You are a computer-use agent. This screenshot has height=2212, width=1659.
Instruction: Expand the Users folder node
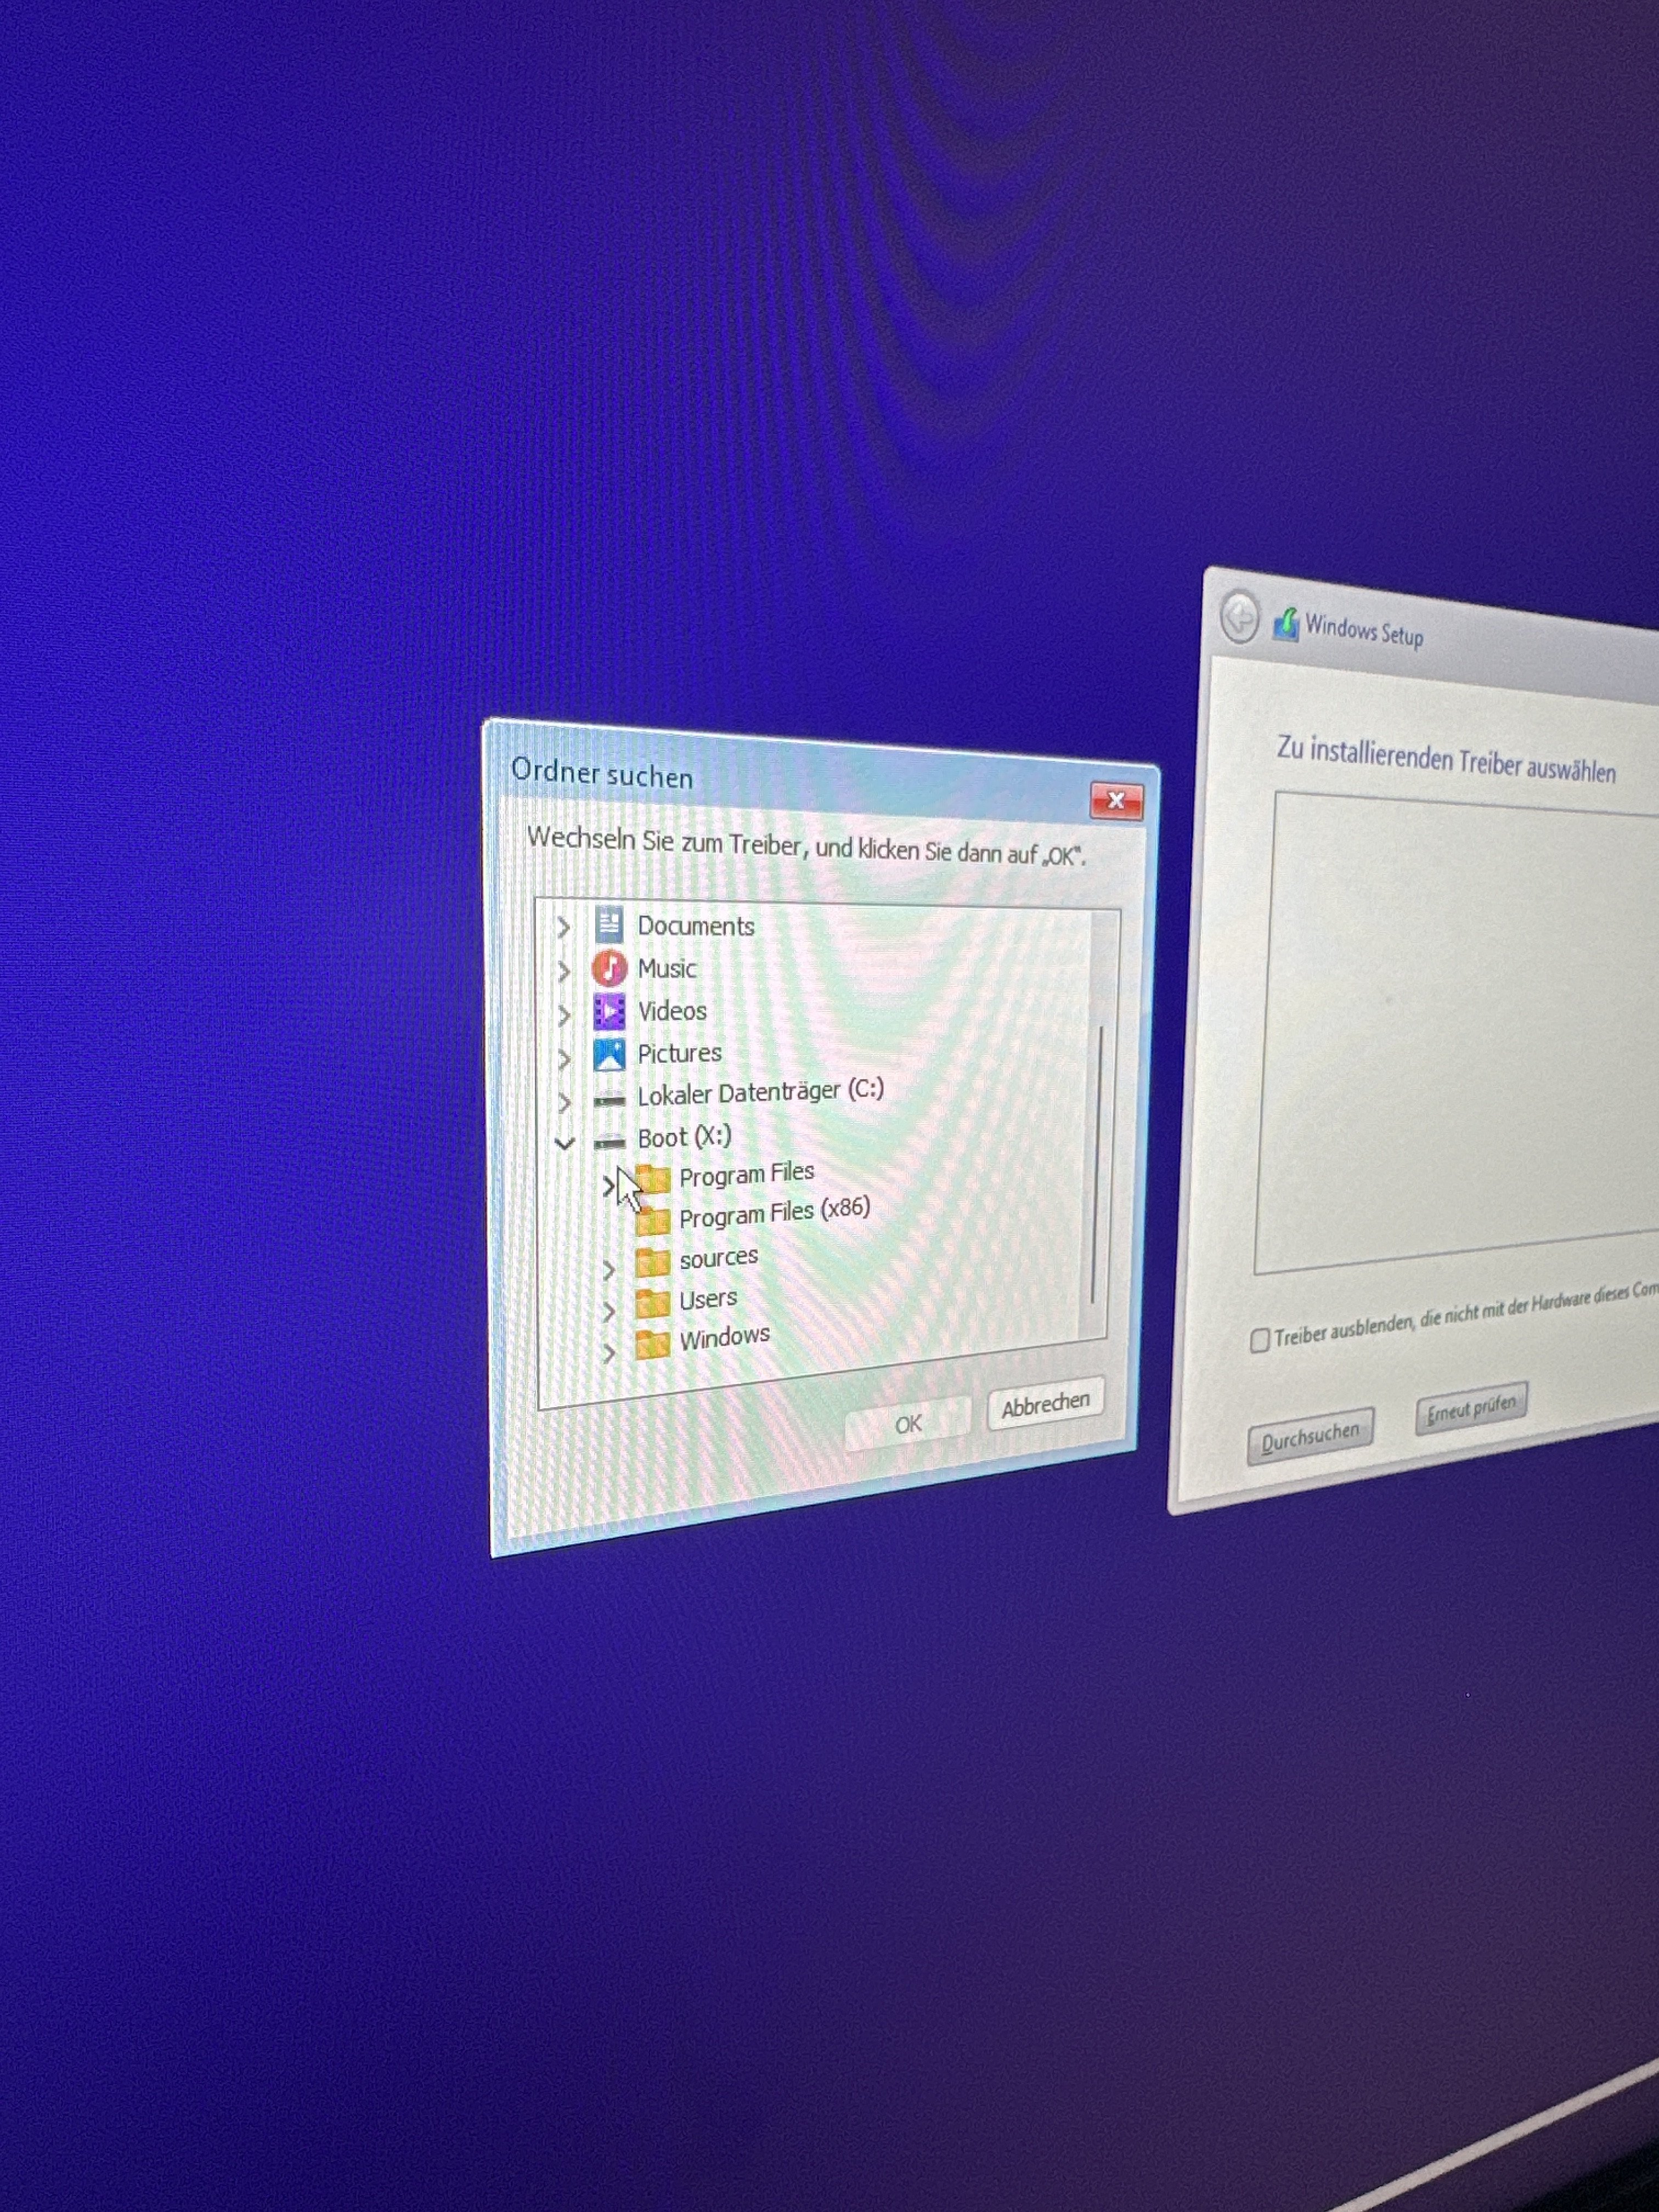pos(608,1311)
